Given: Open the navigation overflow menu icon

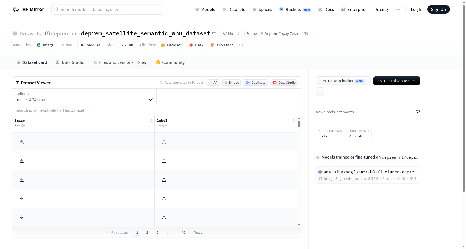Looking at the screenshot, I should point(398,9).
